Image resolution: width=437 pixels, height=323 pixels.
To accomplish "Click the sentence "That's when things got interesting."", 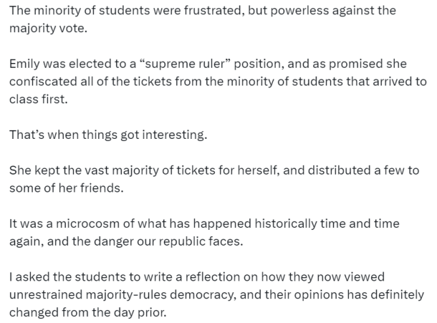I will click(107, 134).
